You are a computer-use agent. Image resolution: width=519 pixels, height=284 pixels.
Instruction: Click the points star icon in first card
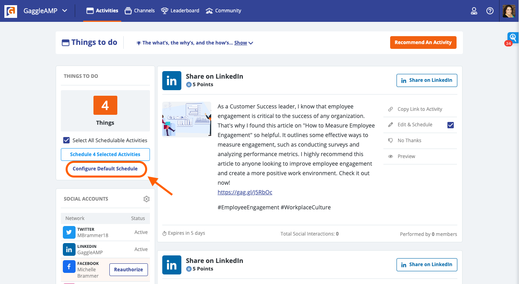[189, 85]
